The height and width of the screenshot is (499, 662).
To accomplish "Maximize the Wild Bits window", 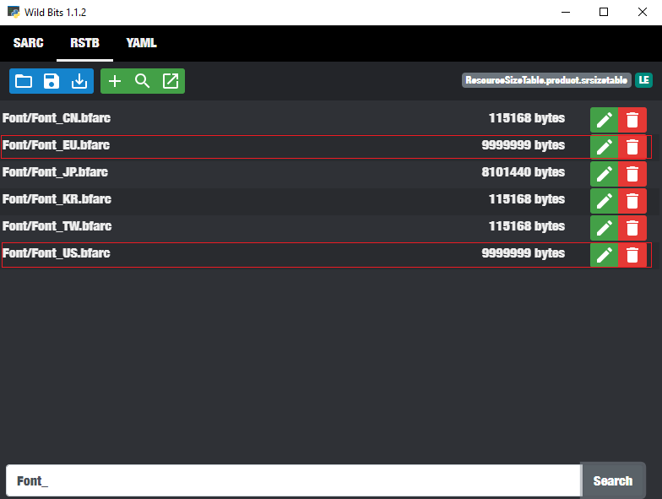I will pyautogui.click(x=604, y=12).
